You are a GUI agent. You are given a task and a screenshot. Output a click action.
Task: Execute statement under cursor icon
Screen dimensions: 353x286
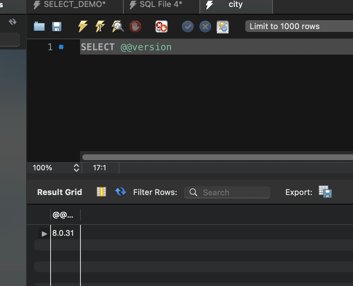click(100, 27)
